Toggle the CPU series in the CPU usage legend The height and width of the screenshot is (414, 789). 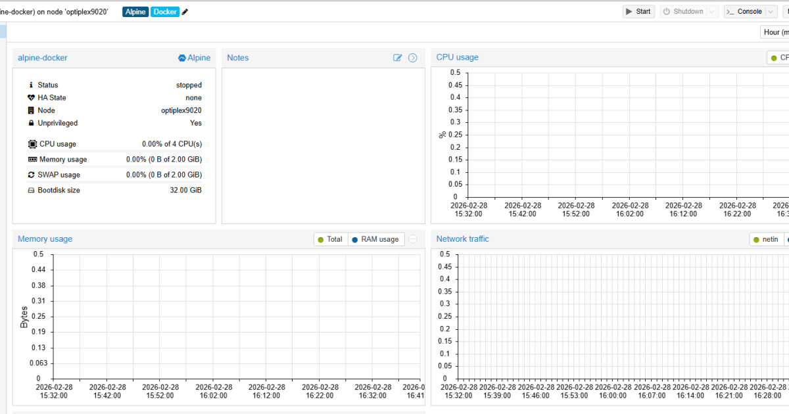pos(778,58)
